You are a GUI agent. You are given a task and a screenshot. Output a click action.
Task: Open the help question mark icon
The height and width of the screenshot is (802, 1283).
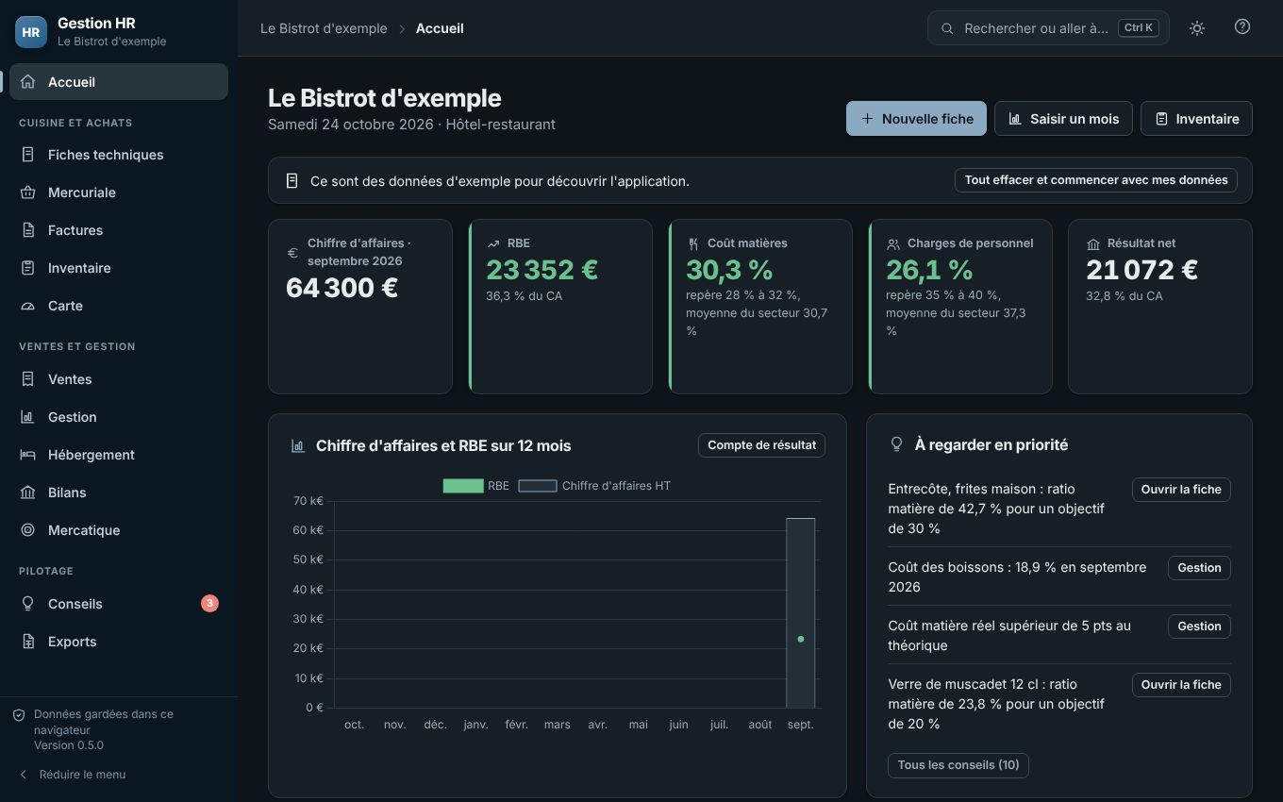(1242, 27)
